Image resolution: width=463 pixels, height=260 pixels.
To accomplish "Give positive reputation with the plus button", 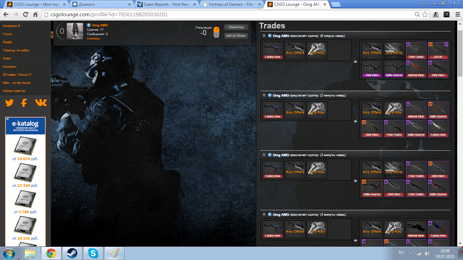I will pyautogui.click(x=217, y=29).
